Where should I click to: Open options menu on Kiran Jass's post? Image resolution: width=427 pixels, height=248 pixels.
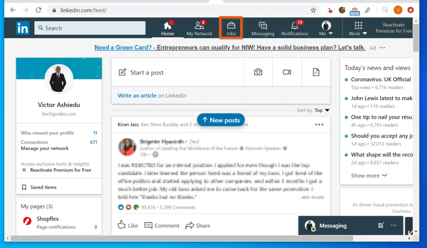coord(319,124)
